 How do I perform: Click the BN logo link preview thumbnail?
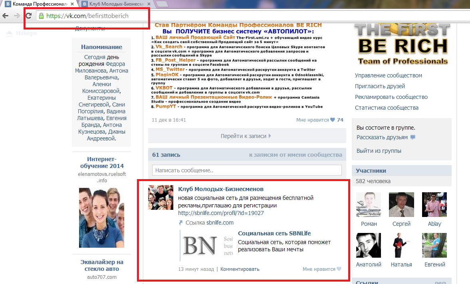tap(207, 245)
